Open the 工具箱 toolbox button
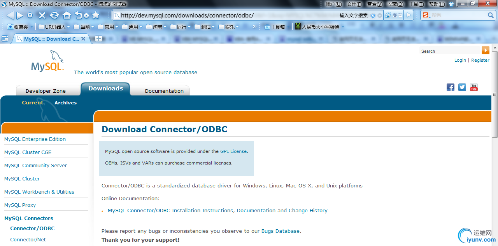 275,27
